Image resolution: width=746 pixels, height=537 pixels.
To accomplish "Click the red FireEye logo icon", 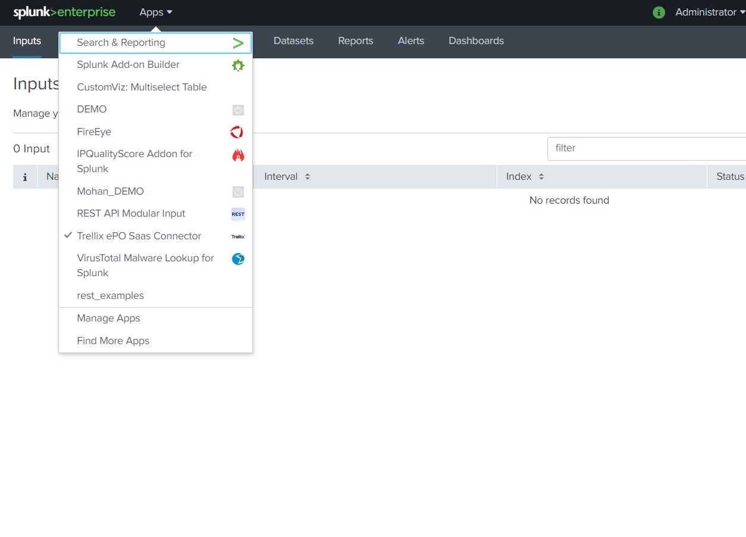I will [237, 132].
